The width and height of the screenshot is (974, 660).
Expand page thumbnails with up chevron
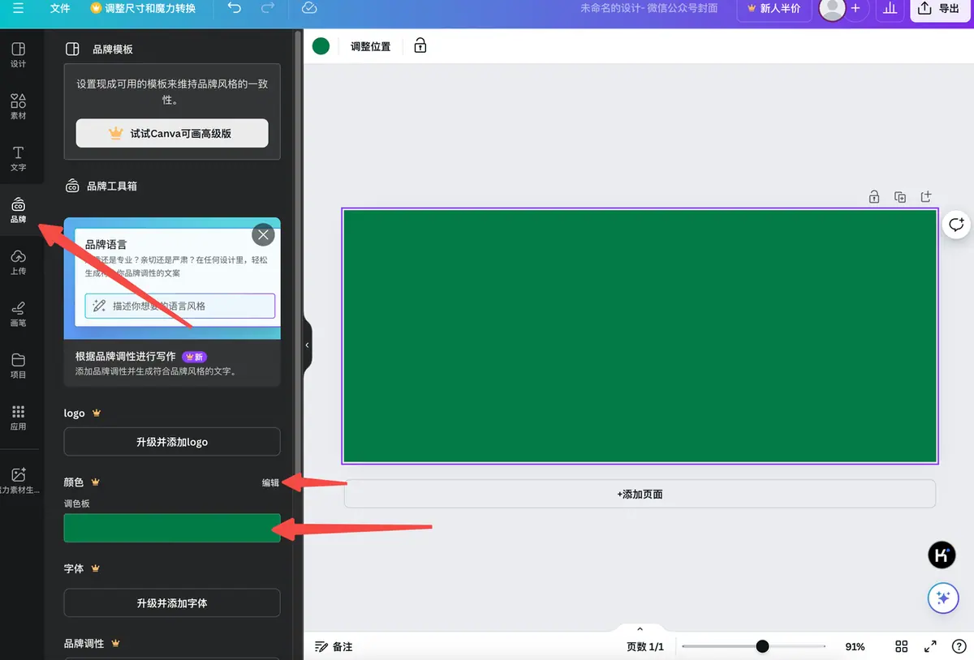640,629
